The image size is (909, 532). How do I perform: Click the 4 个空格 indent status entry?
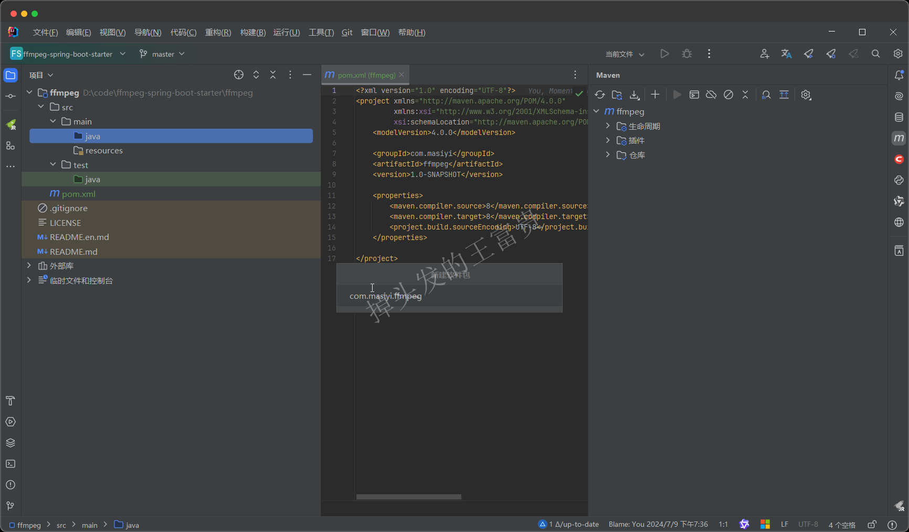point(842,525)
